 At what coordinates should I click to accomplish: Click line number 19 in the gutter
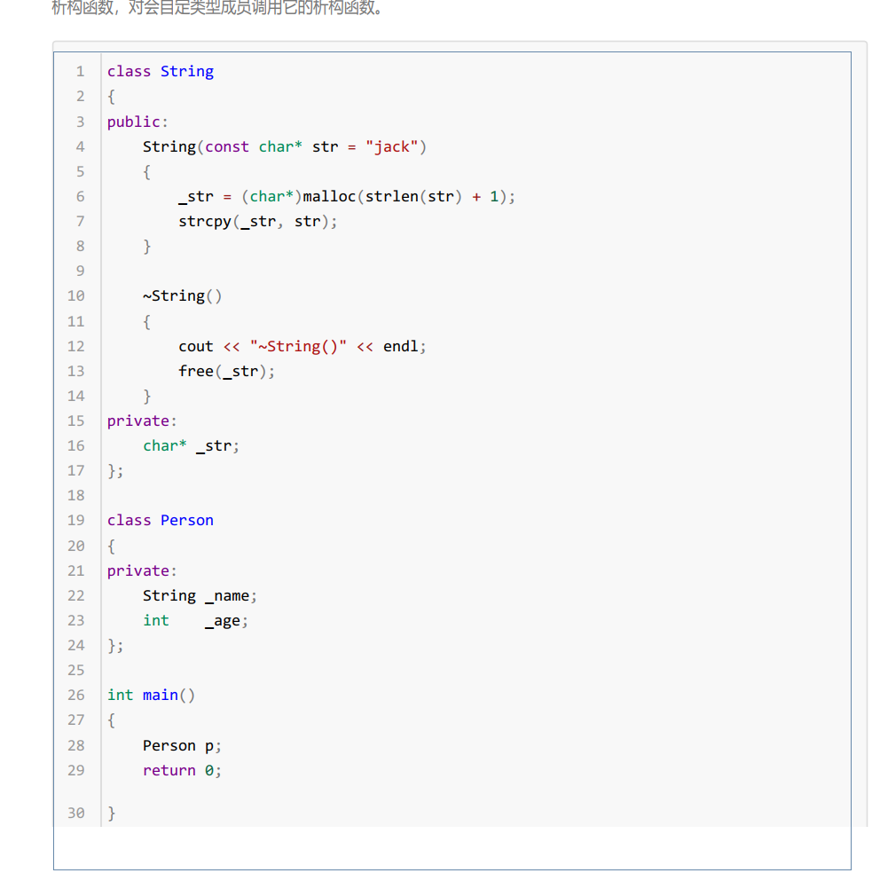click(x=76, y=521)
